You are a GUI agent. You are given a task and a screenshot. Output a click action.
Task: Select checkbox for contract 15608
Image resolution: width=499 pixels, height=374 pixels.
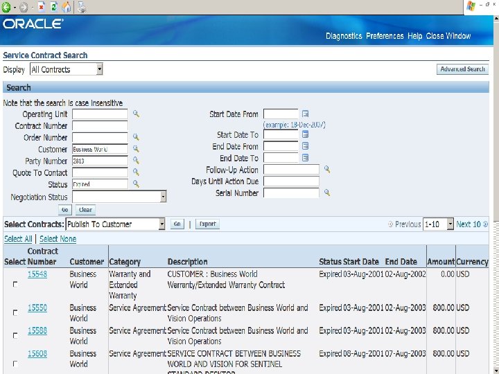click(15, 364)
